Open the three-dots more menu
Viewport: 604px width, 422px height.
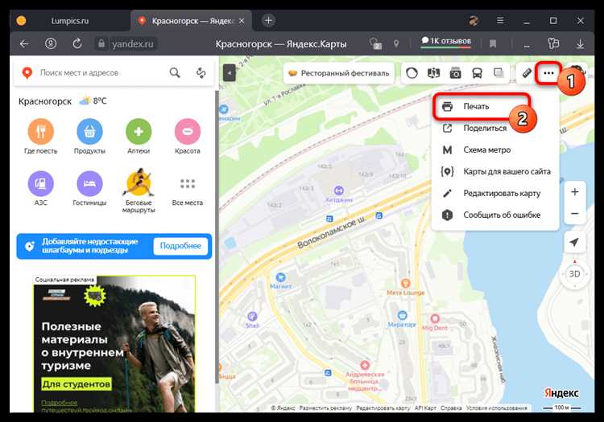coord(548,73)
